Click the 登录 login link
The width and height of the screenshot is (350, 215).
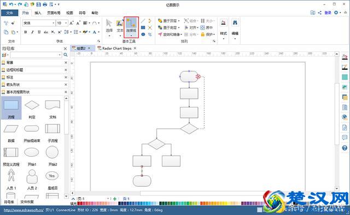tap(328, 13)
